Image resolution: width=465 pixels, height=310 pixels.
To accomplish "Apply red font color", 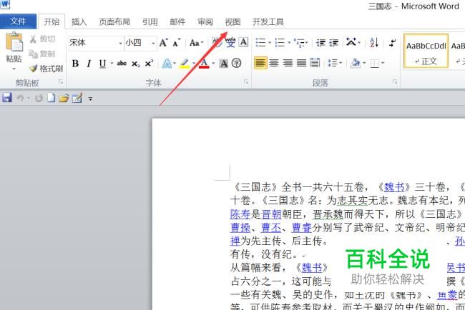I will [204, 64].
